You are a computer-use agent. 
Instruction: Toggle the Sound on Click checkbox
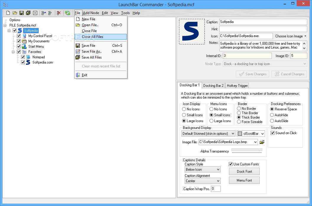click(x=273, y=133)
